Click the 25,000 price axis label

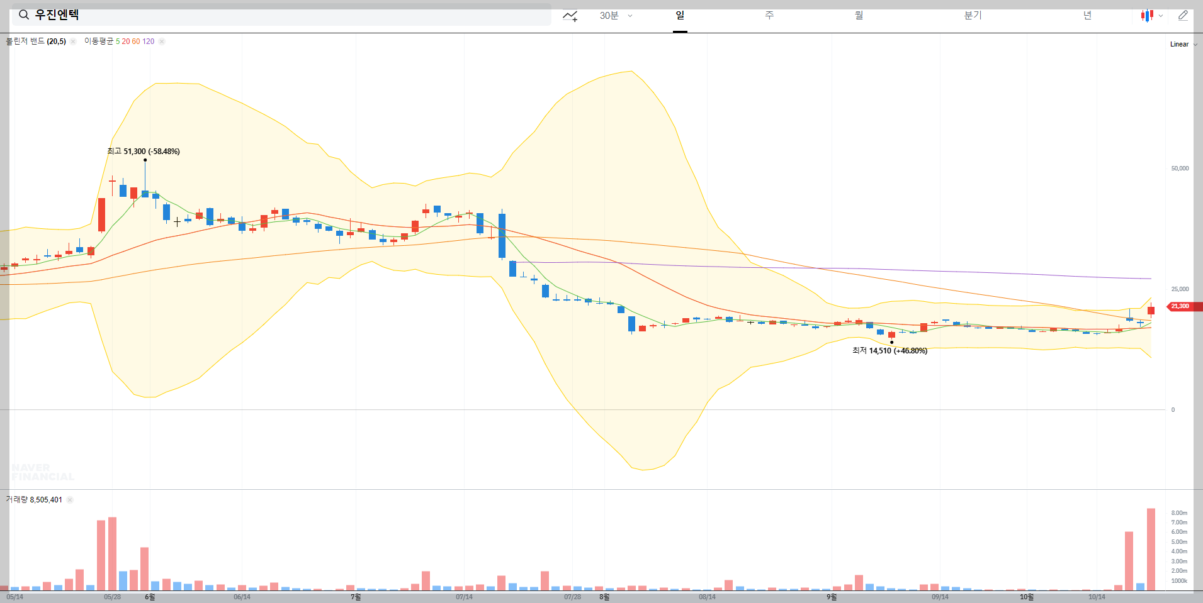click(x=1180, y=289)
